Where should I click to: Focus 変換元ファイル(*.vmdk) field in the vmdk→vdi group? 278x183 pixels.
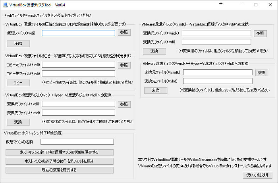pos(216,33)
